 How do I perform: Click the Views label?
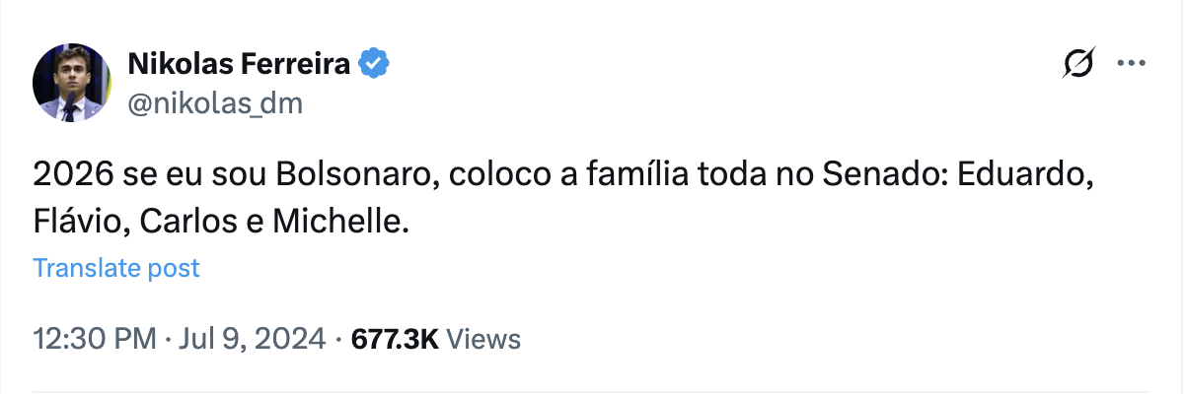pyautogui.click(x=483, y=340)
